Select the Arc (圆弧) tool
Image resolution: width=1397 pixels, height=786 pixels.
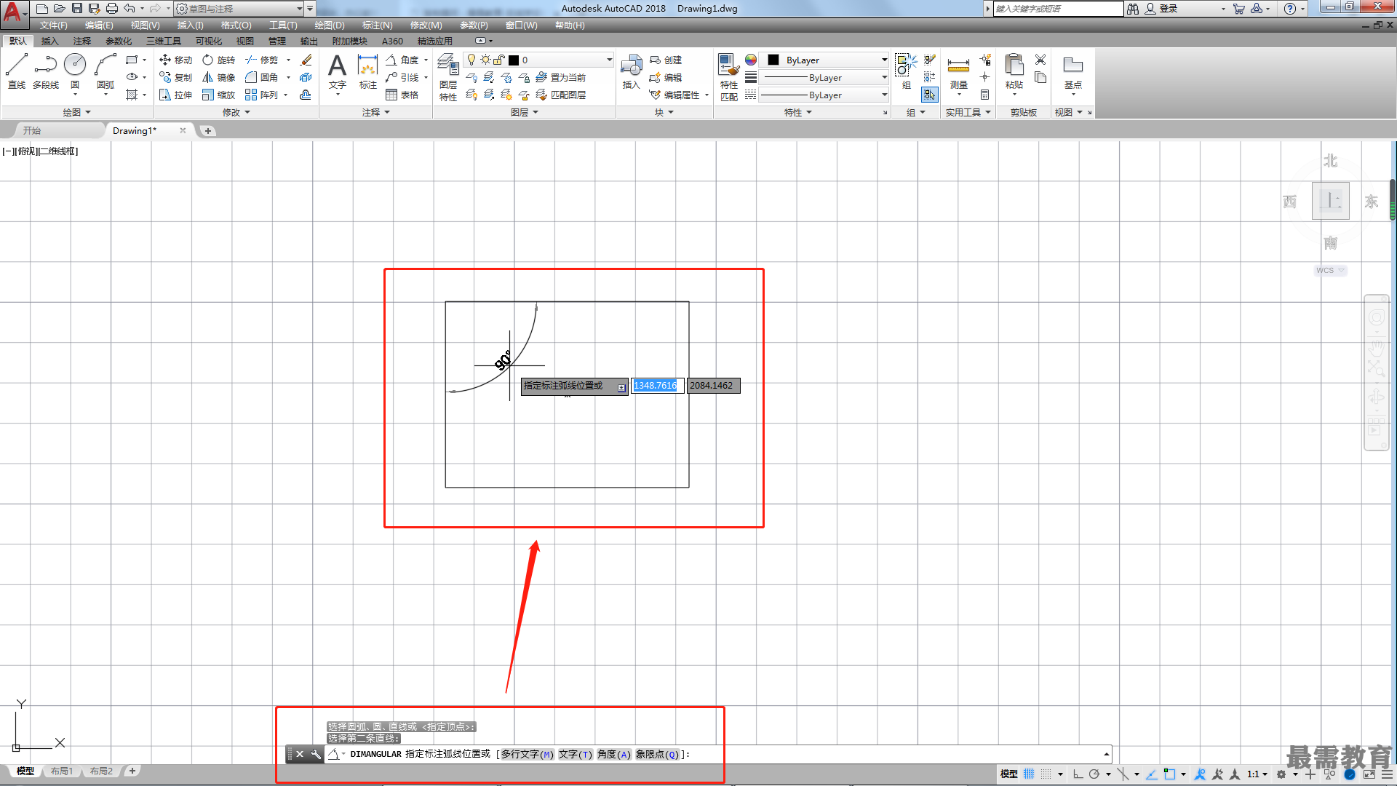coord(106,71)
